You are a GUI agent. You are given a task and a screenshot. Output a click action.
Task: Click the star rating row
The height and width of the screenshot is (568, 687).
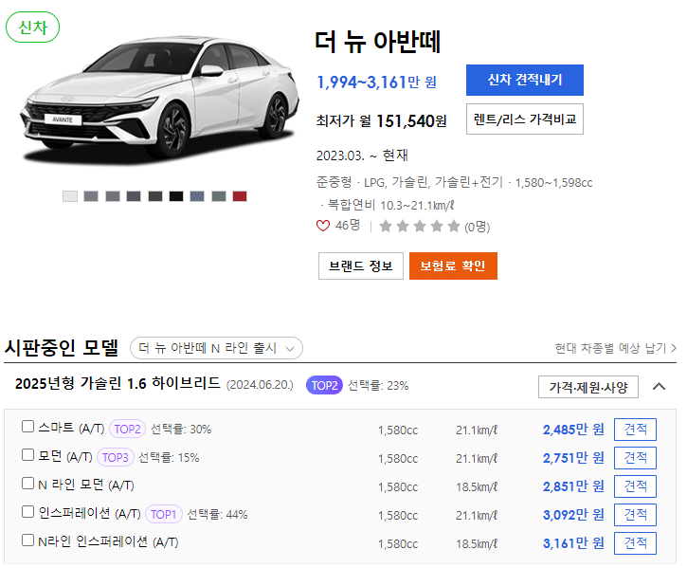tap(419, 227)
